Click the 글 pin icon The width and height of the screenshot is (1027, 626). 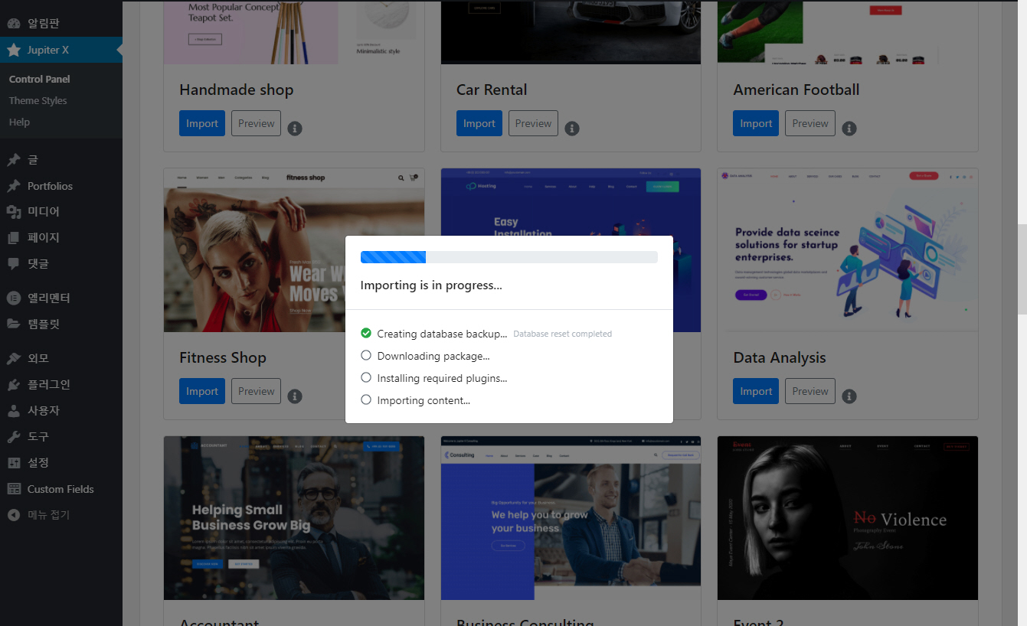click(x=14, y=160)
